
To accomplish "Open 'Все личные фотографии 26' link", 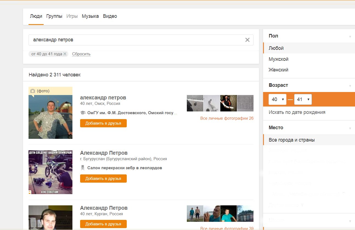I will point(227,118).
